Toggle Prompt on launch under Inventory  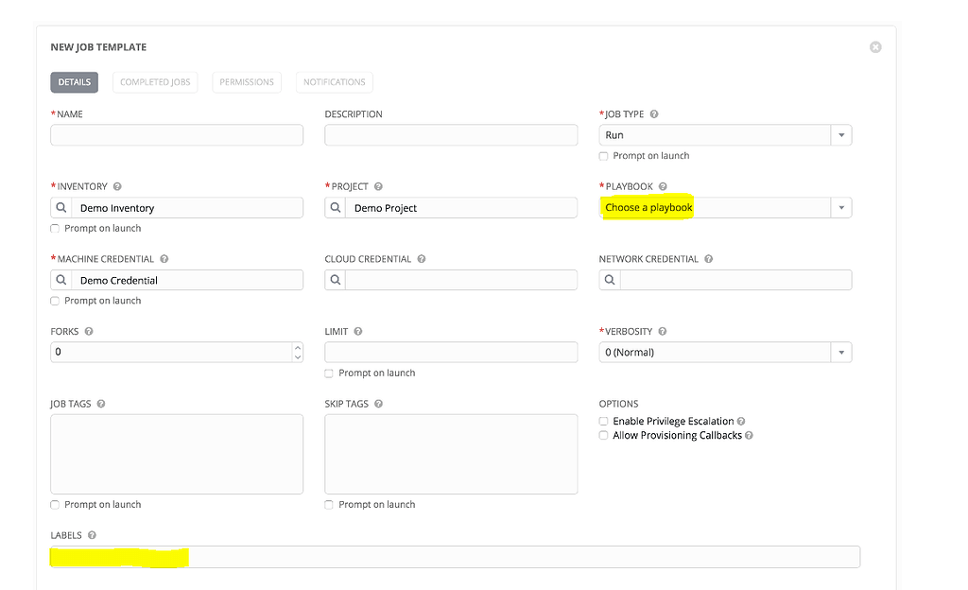click(x=54, y=228)
